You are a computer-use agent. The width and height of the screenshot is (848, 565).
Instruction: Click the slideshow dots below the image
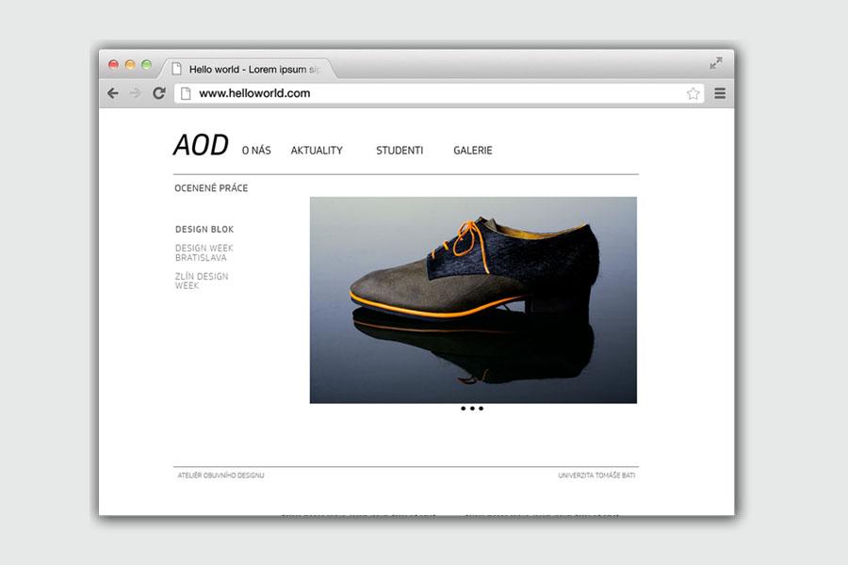472,409
